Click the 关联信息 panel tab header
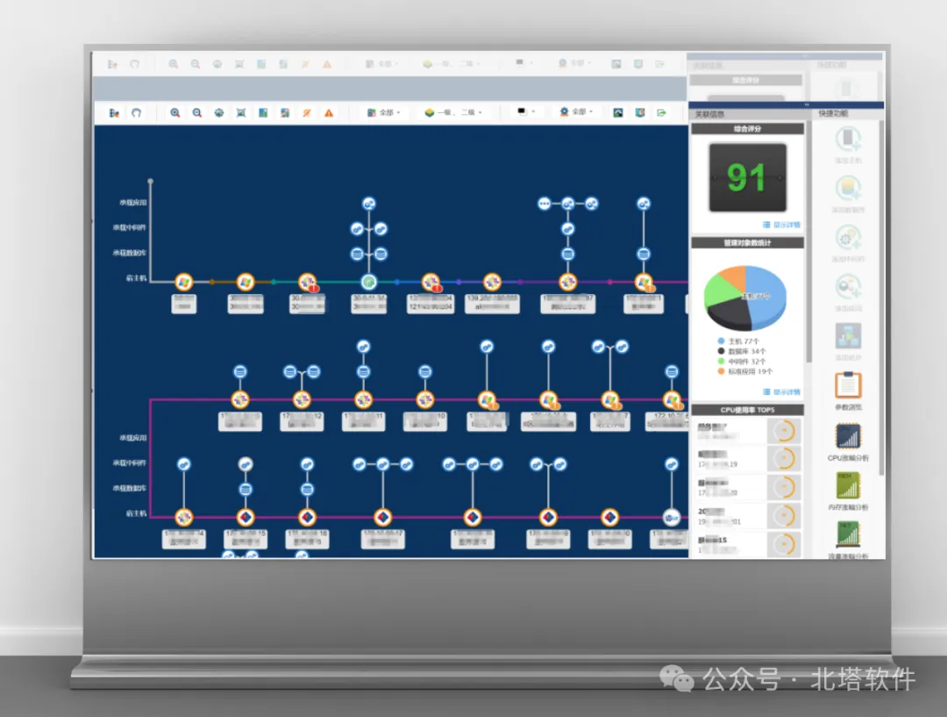Image resolution: width=947 pixels, height=717 pixels. point(709,114)
